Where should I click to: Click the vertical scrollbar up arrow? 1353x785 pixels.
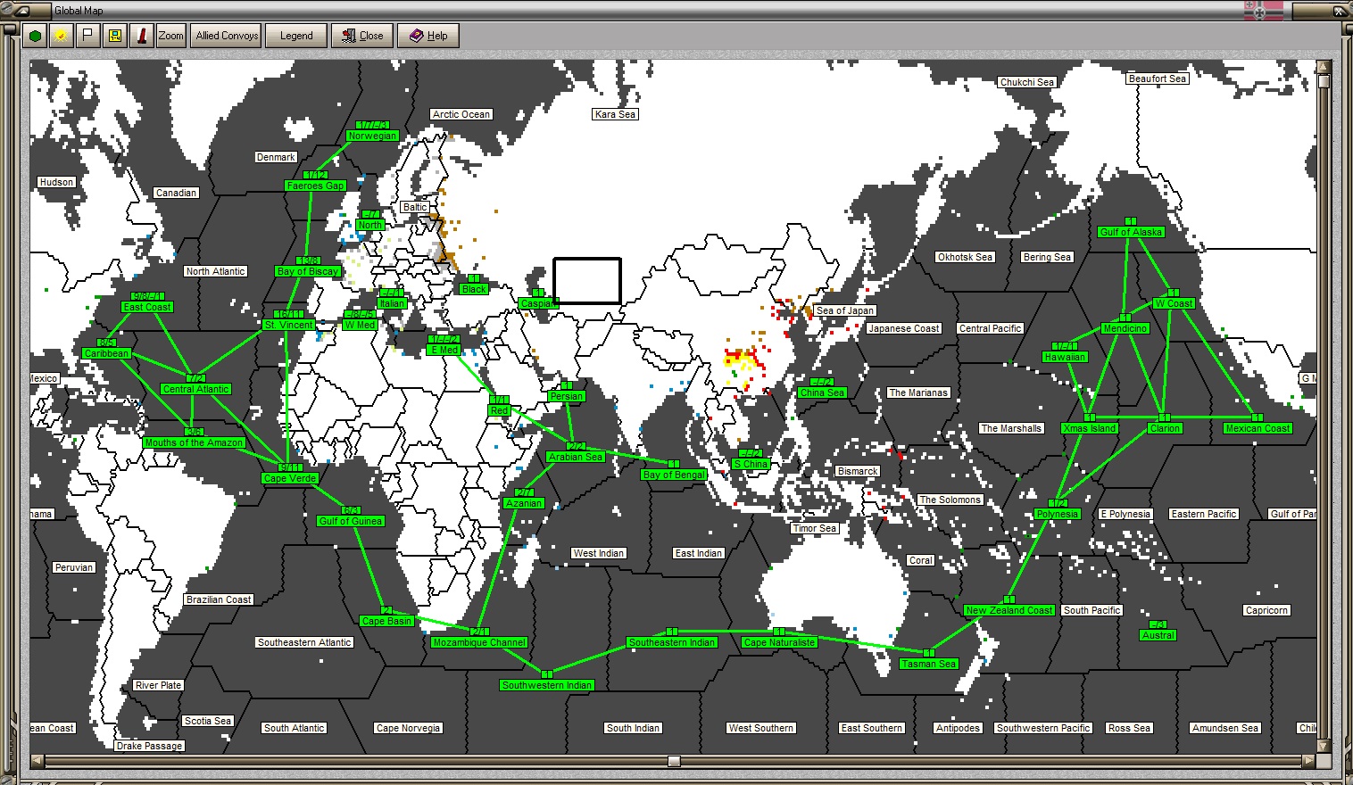tap(1324, 66)
